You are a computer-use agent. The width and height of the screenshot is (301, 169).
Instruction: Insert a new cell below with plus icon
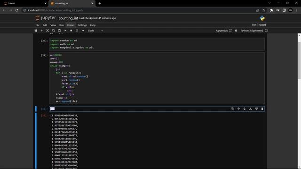[42, 31]
